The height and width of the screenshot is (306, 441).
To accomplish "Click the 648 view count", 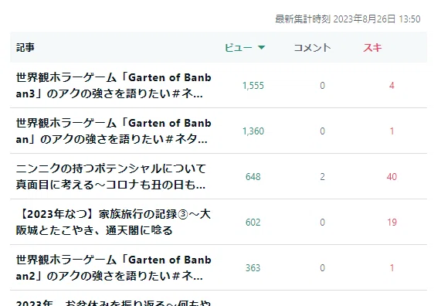I will [253, 177].
